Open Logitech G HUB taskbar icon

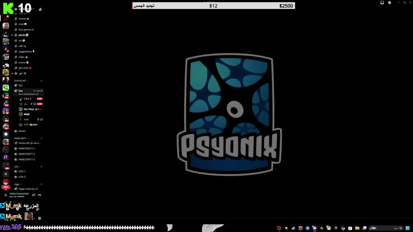click(x=322, y=228)
